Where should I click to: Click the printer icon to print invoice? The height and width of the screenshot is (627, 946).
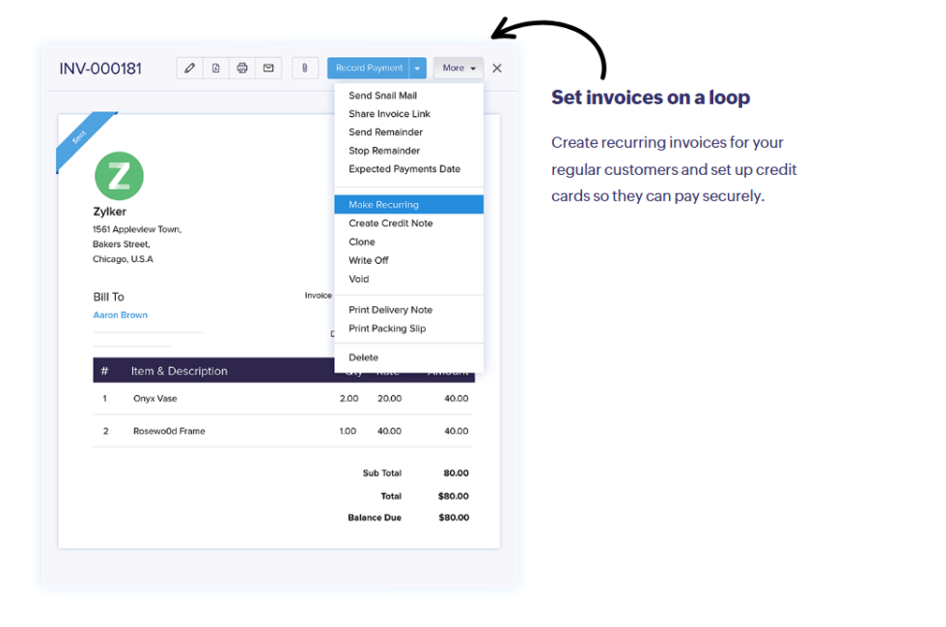242,68
